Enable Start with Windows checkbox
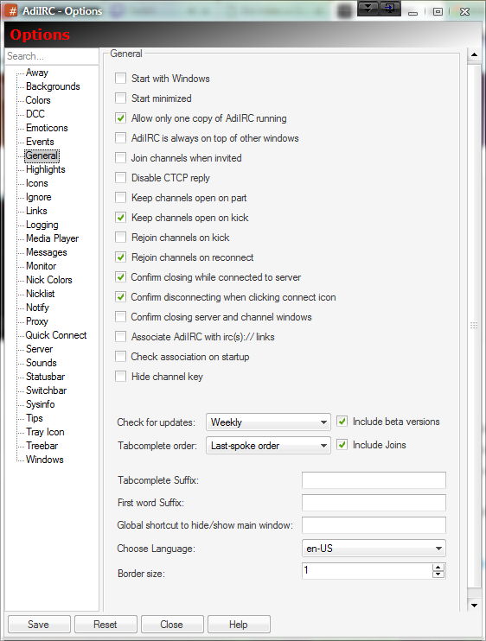Screen dimensions: 486x641 (121, 78)
